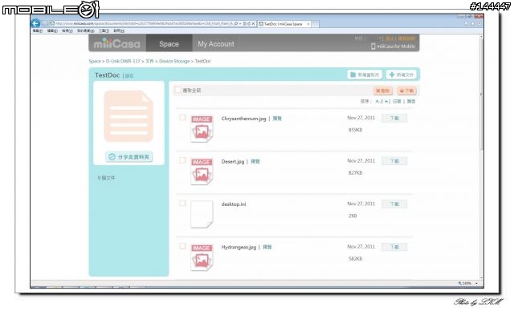Tick the checkbox for desktop.ini
Screen dimensions: 514x311
(182, 203)
